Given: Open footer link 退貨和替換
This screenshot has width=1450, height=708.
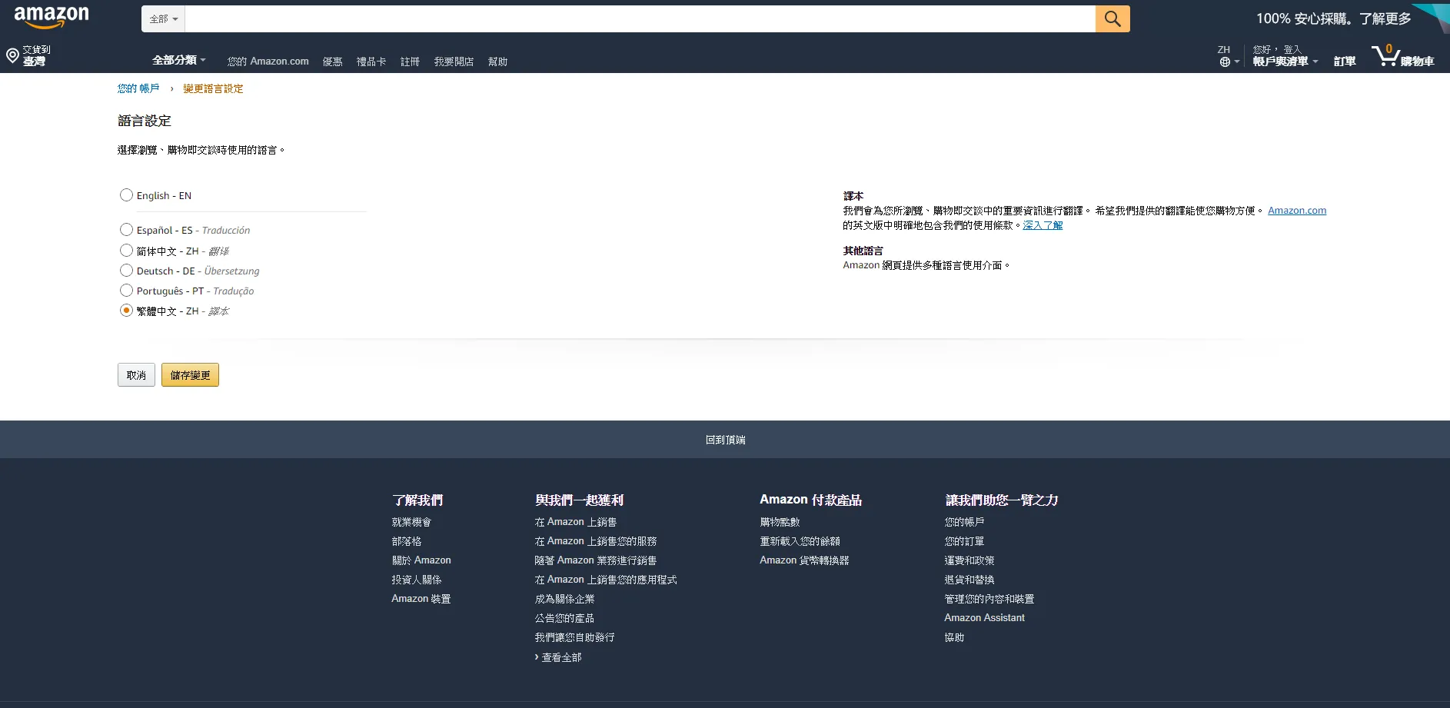Looking at the screenshot, I should [969, 580].
